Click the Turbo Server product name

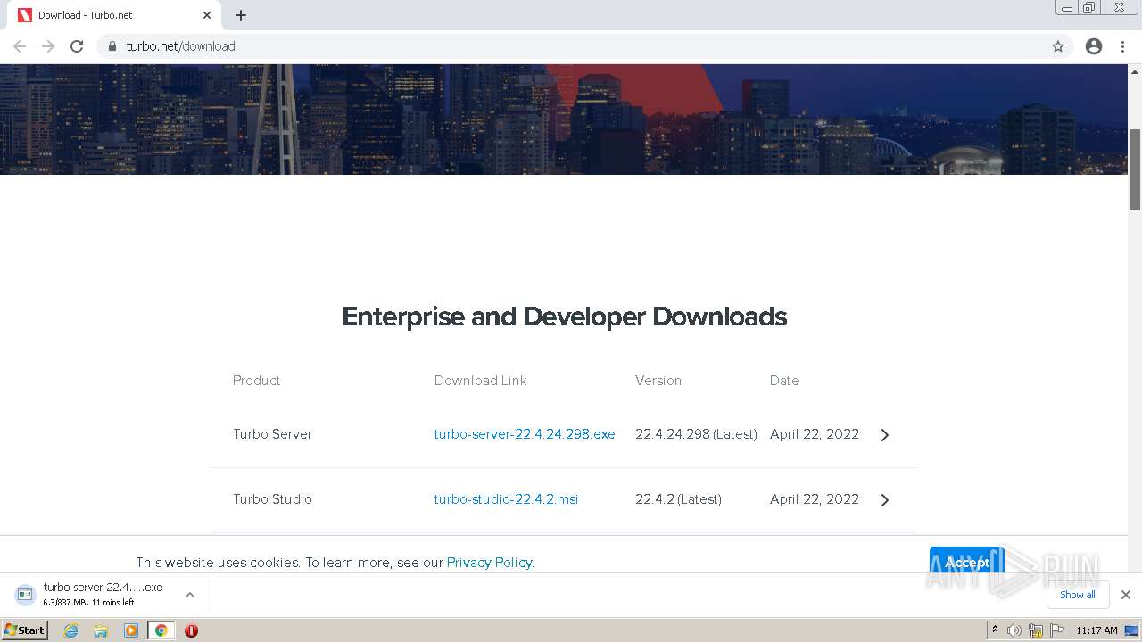[272, 434]
